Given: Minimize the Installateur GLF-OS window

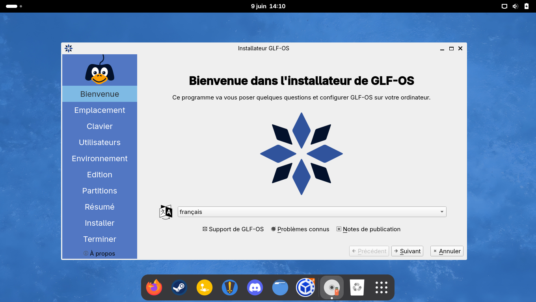Looking at the screenshot, I should [x=442, y=48].
